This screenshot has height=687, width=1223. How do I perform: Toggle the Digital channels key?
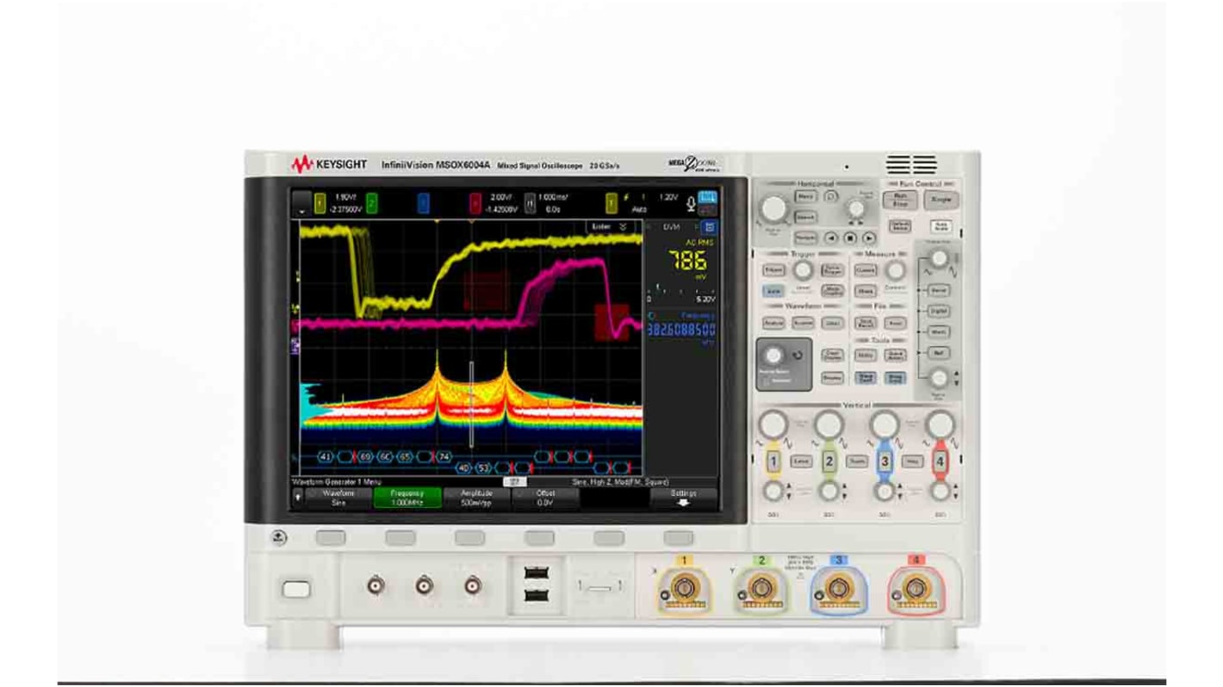pos(939,311)
